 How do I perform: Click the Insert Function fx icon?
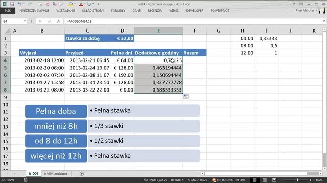58,21
